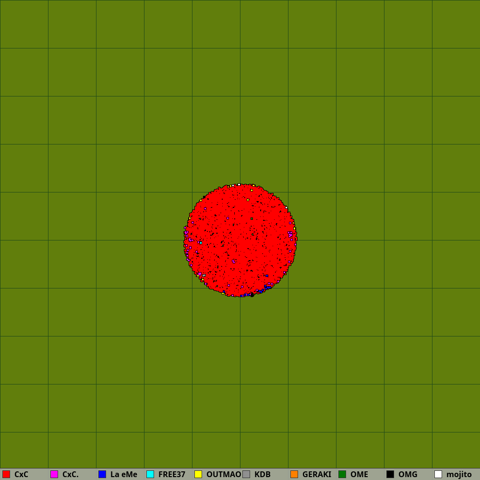
Task: Select the CxC. label with trailing dot
Action: click(x=71, y=475)
